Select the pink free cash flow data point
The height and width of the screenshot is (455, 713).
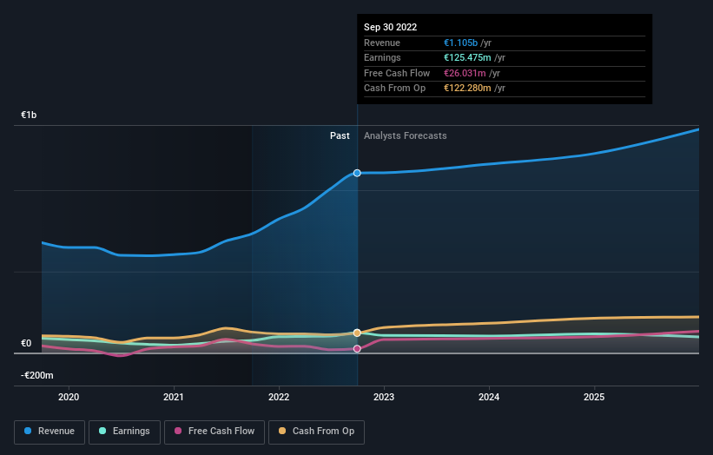[x=358, y=349]
